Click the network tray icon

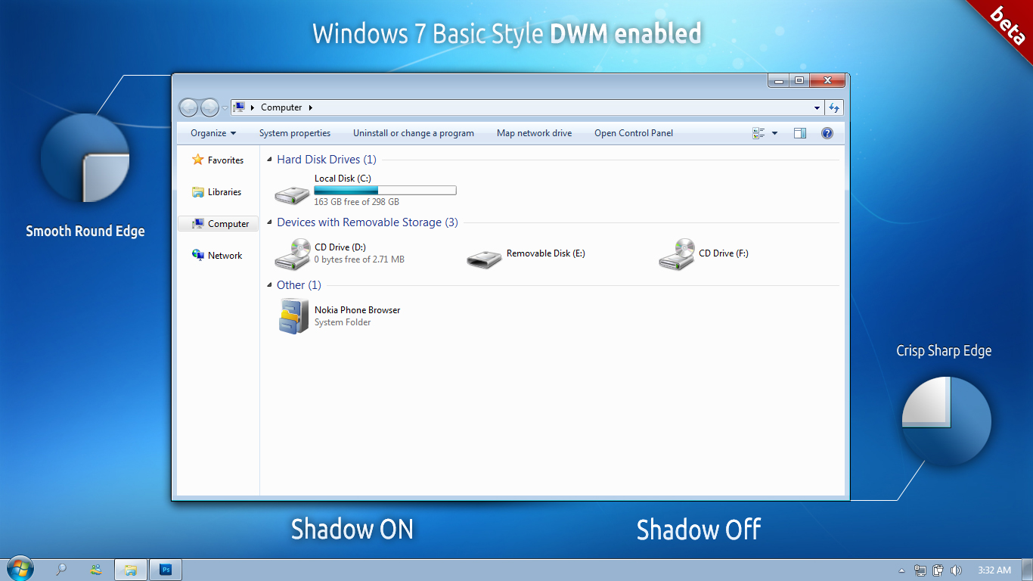tap(920, 570)
